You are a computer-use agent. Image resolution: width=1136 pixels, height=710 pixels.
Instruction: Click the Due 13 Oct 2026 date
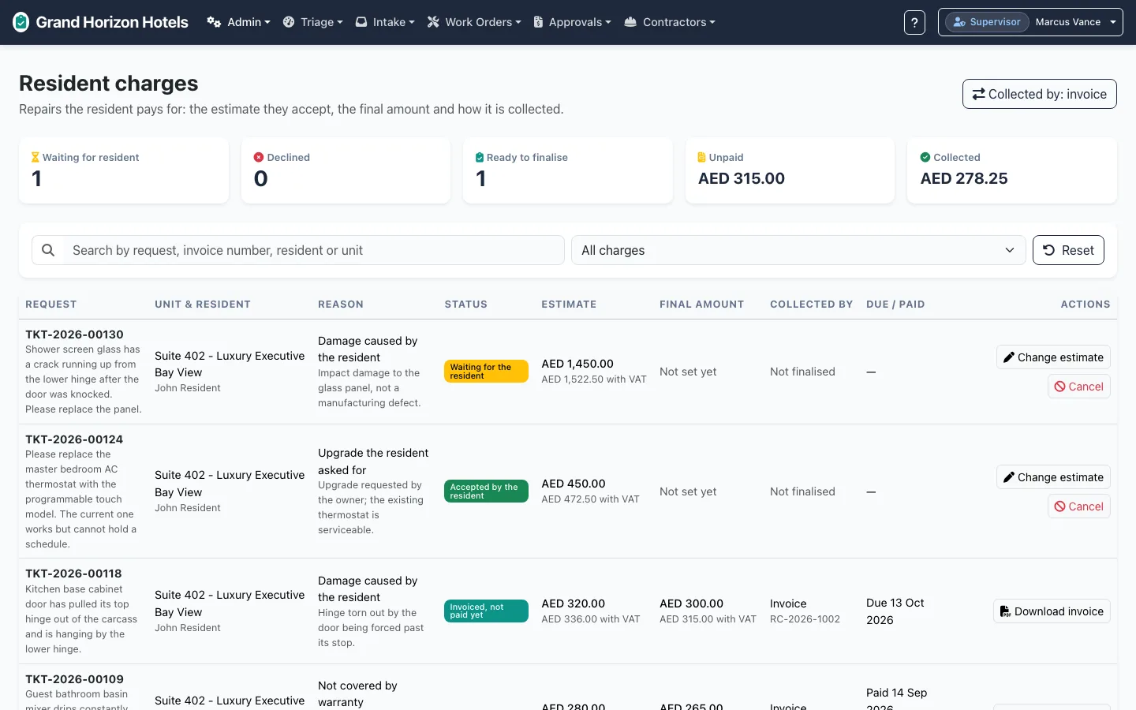tap(895, 611)
